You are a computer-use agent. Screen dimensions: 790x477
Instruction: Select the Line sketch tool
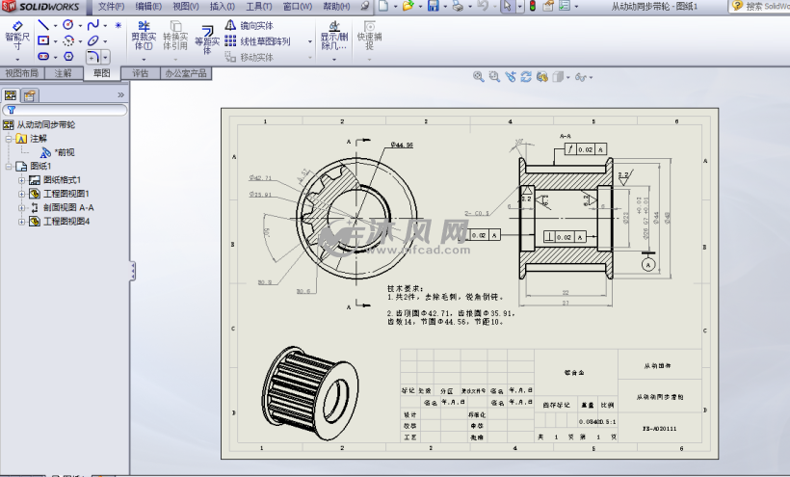(x=43, y=25)
